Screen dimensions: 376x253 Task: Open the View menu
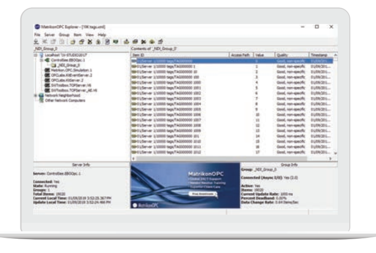tap(89, 35)
